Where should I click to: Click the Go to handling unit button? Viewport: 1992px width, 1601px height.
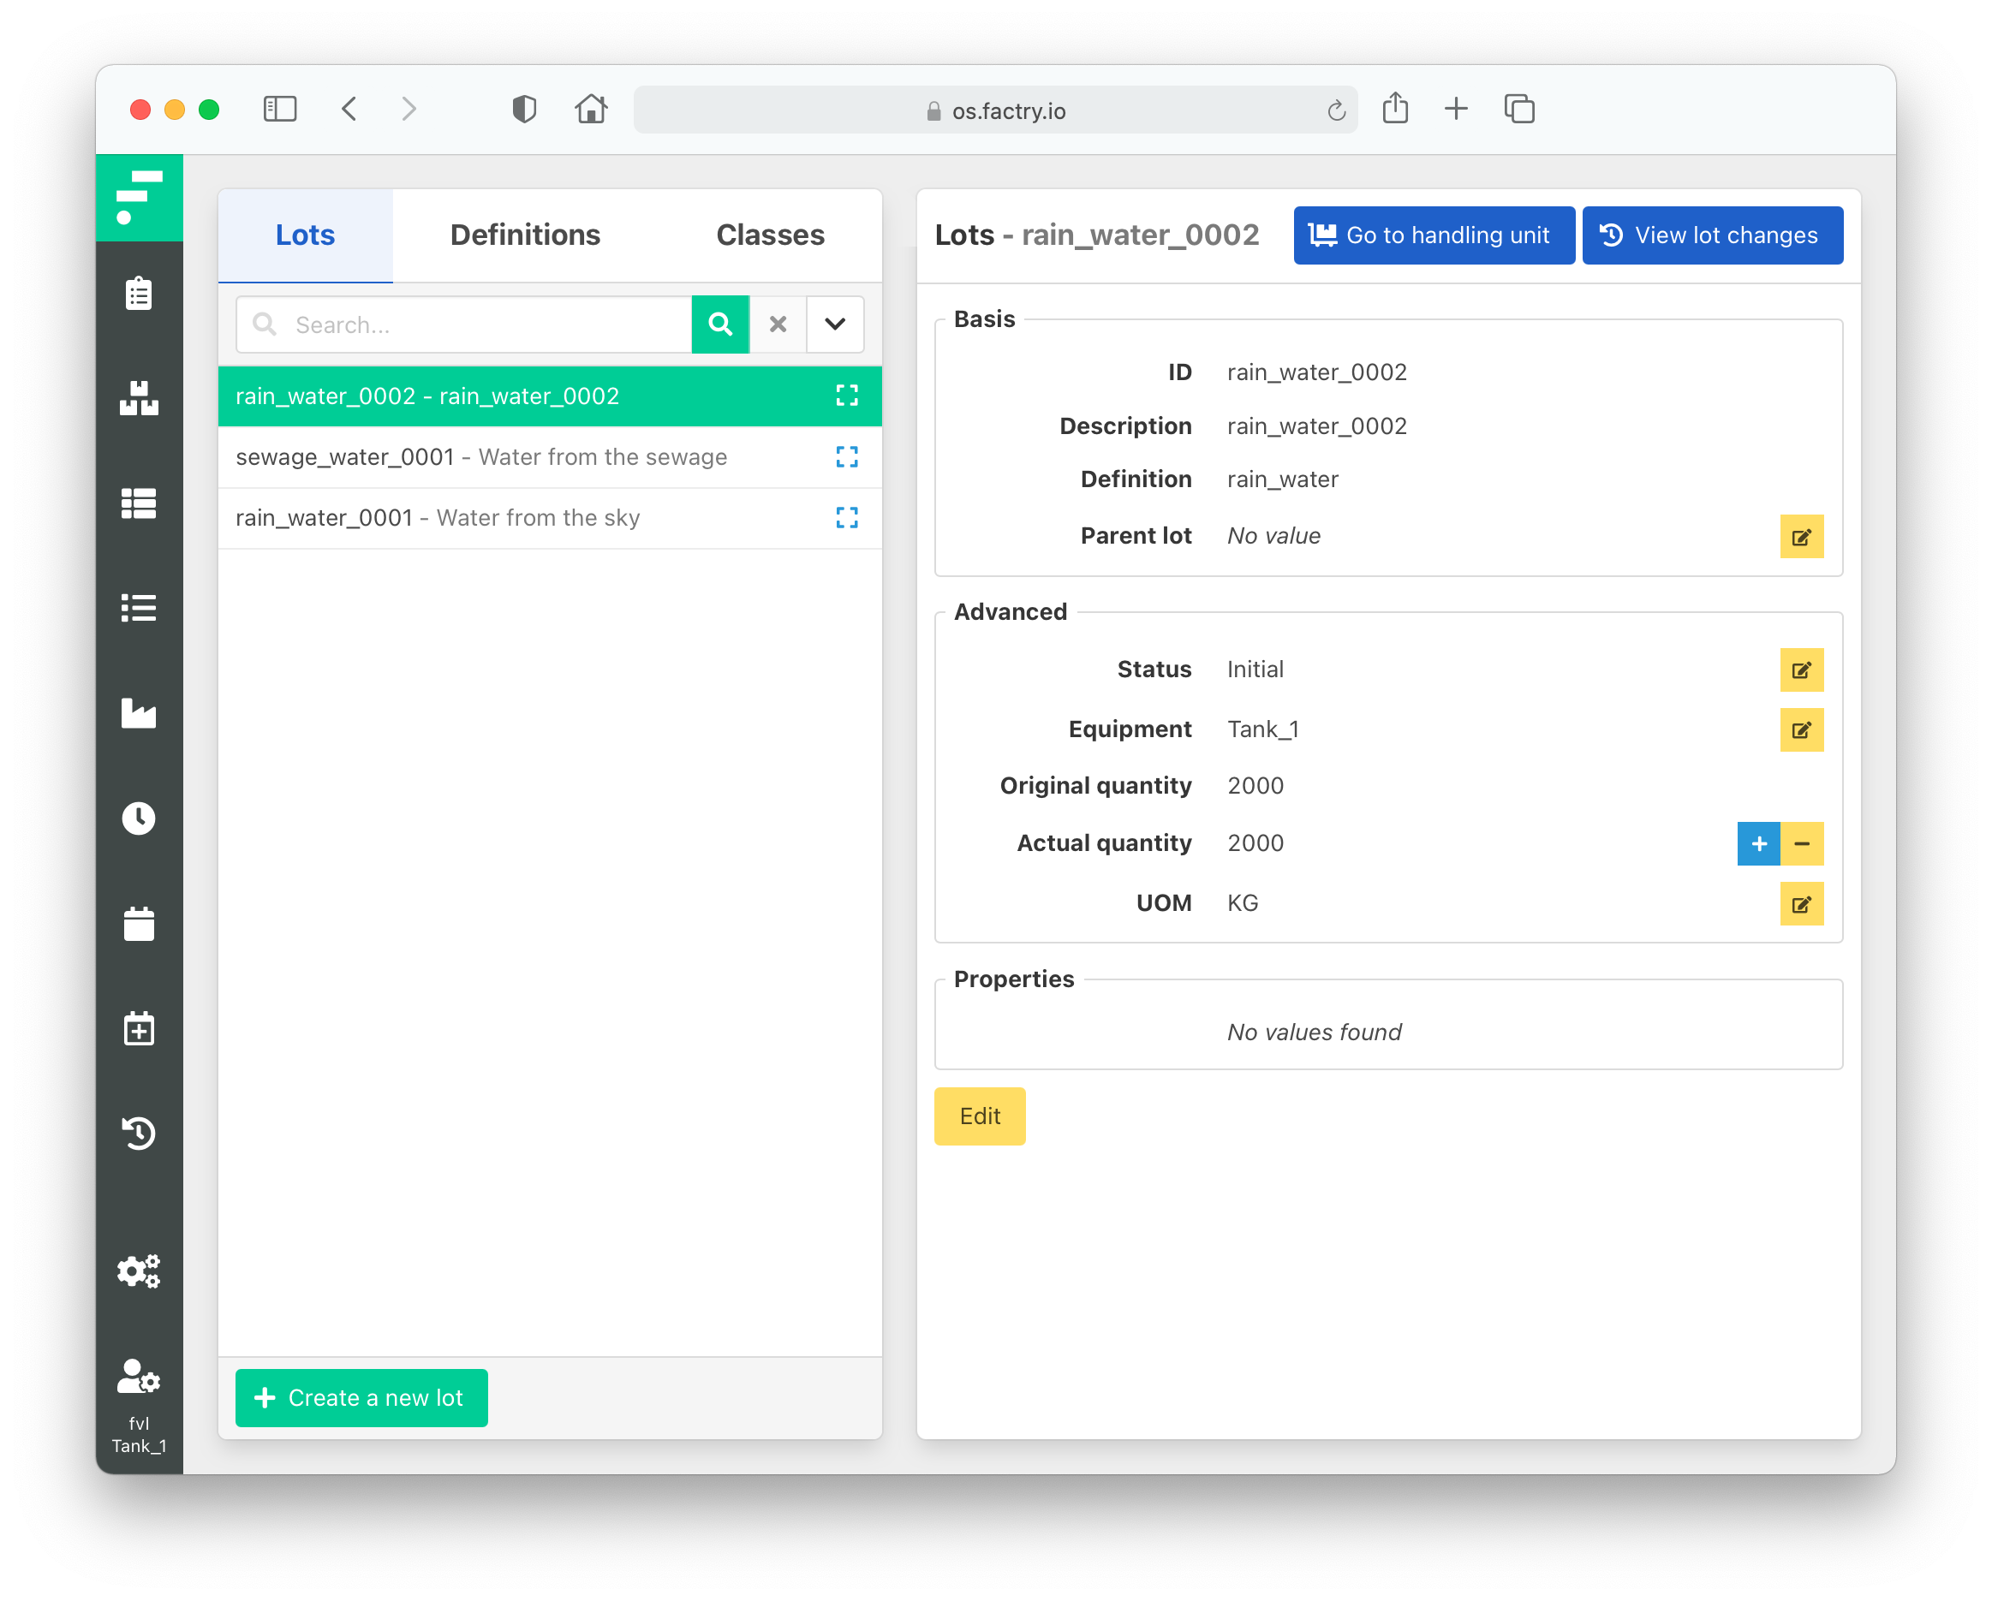(x=1433, y=235)
